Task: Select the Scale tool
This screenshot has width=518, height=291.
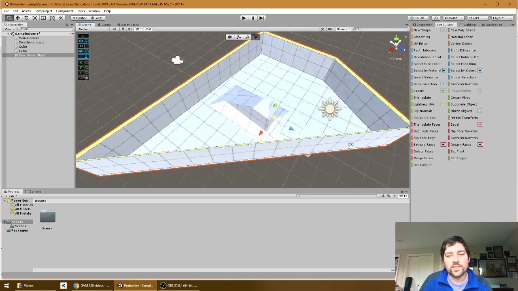Action: coord(35,18)
